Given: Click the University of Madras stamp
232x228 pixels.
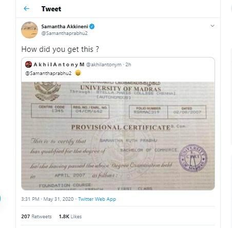Looking at the screenshot, I should tap(193, 158).
